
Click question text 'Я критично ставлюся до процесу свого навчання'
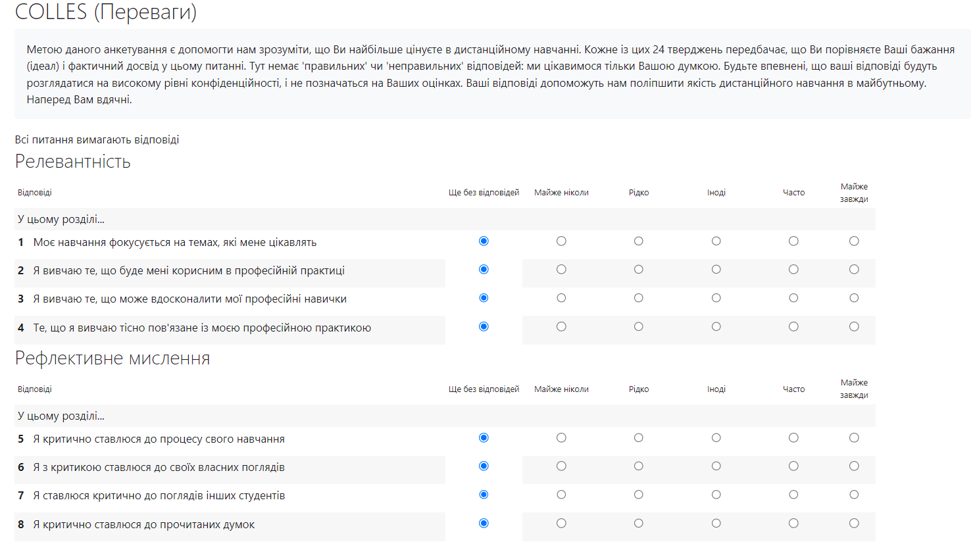tap(159, 439)
